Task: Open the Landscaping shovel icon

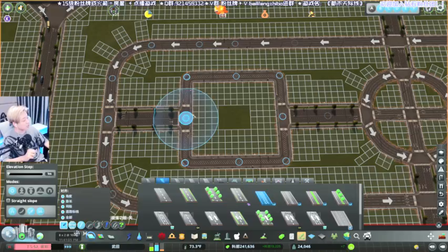Action: (x=263, y=236)
